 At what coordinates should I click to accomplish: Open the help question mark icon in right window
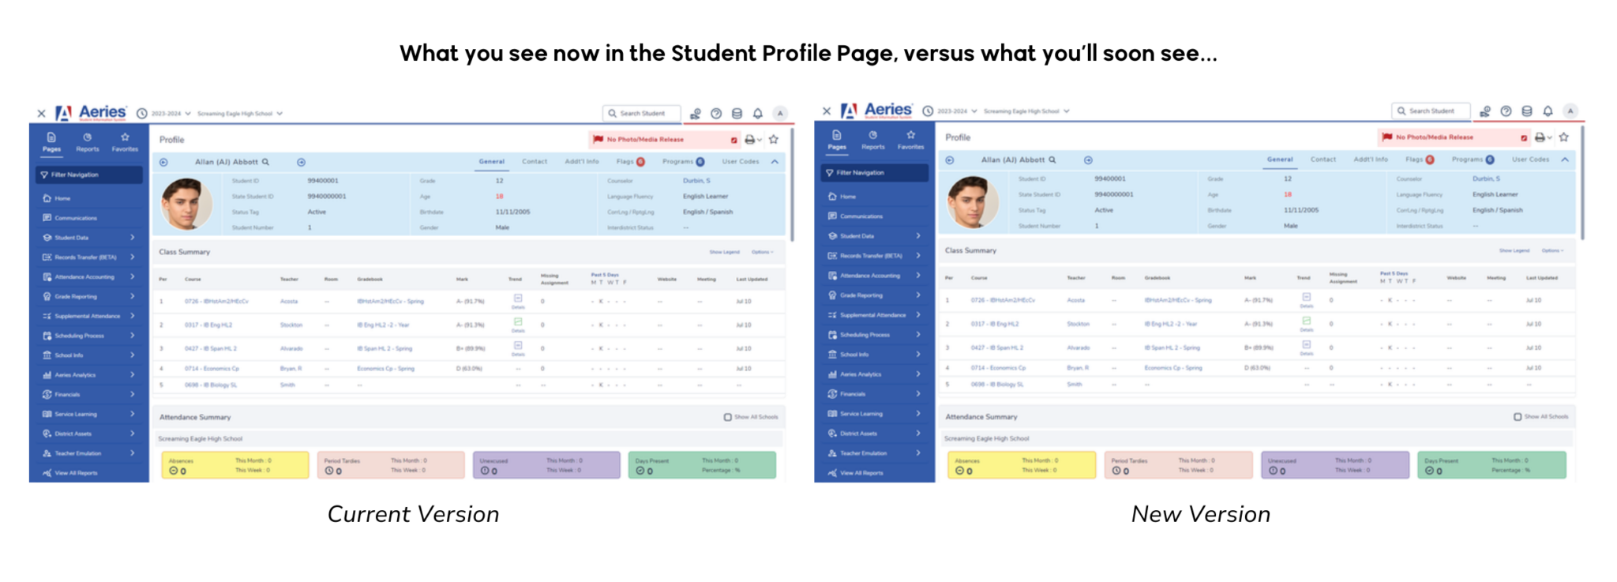tap(1506, 111)
